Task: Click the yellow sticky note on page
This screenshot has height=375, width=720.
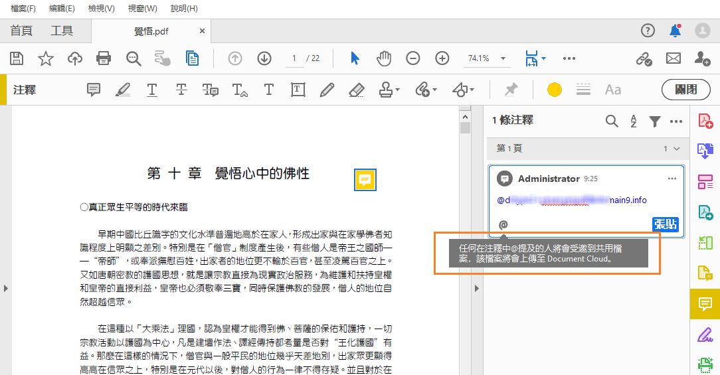Action: 365,179
